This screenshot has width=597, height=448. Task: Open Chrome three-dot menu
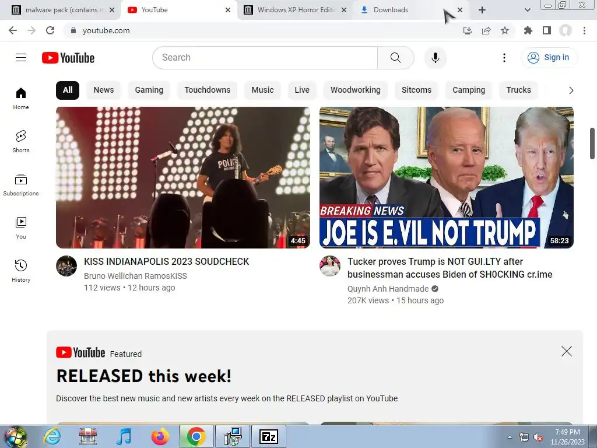(584, 30)
